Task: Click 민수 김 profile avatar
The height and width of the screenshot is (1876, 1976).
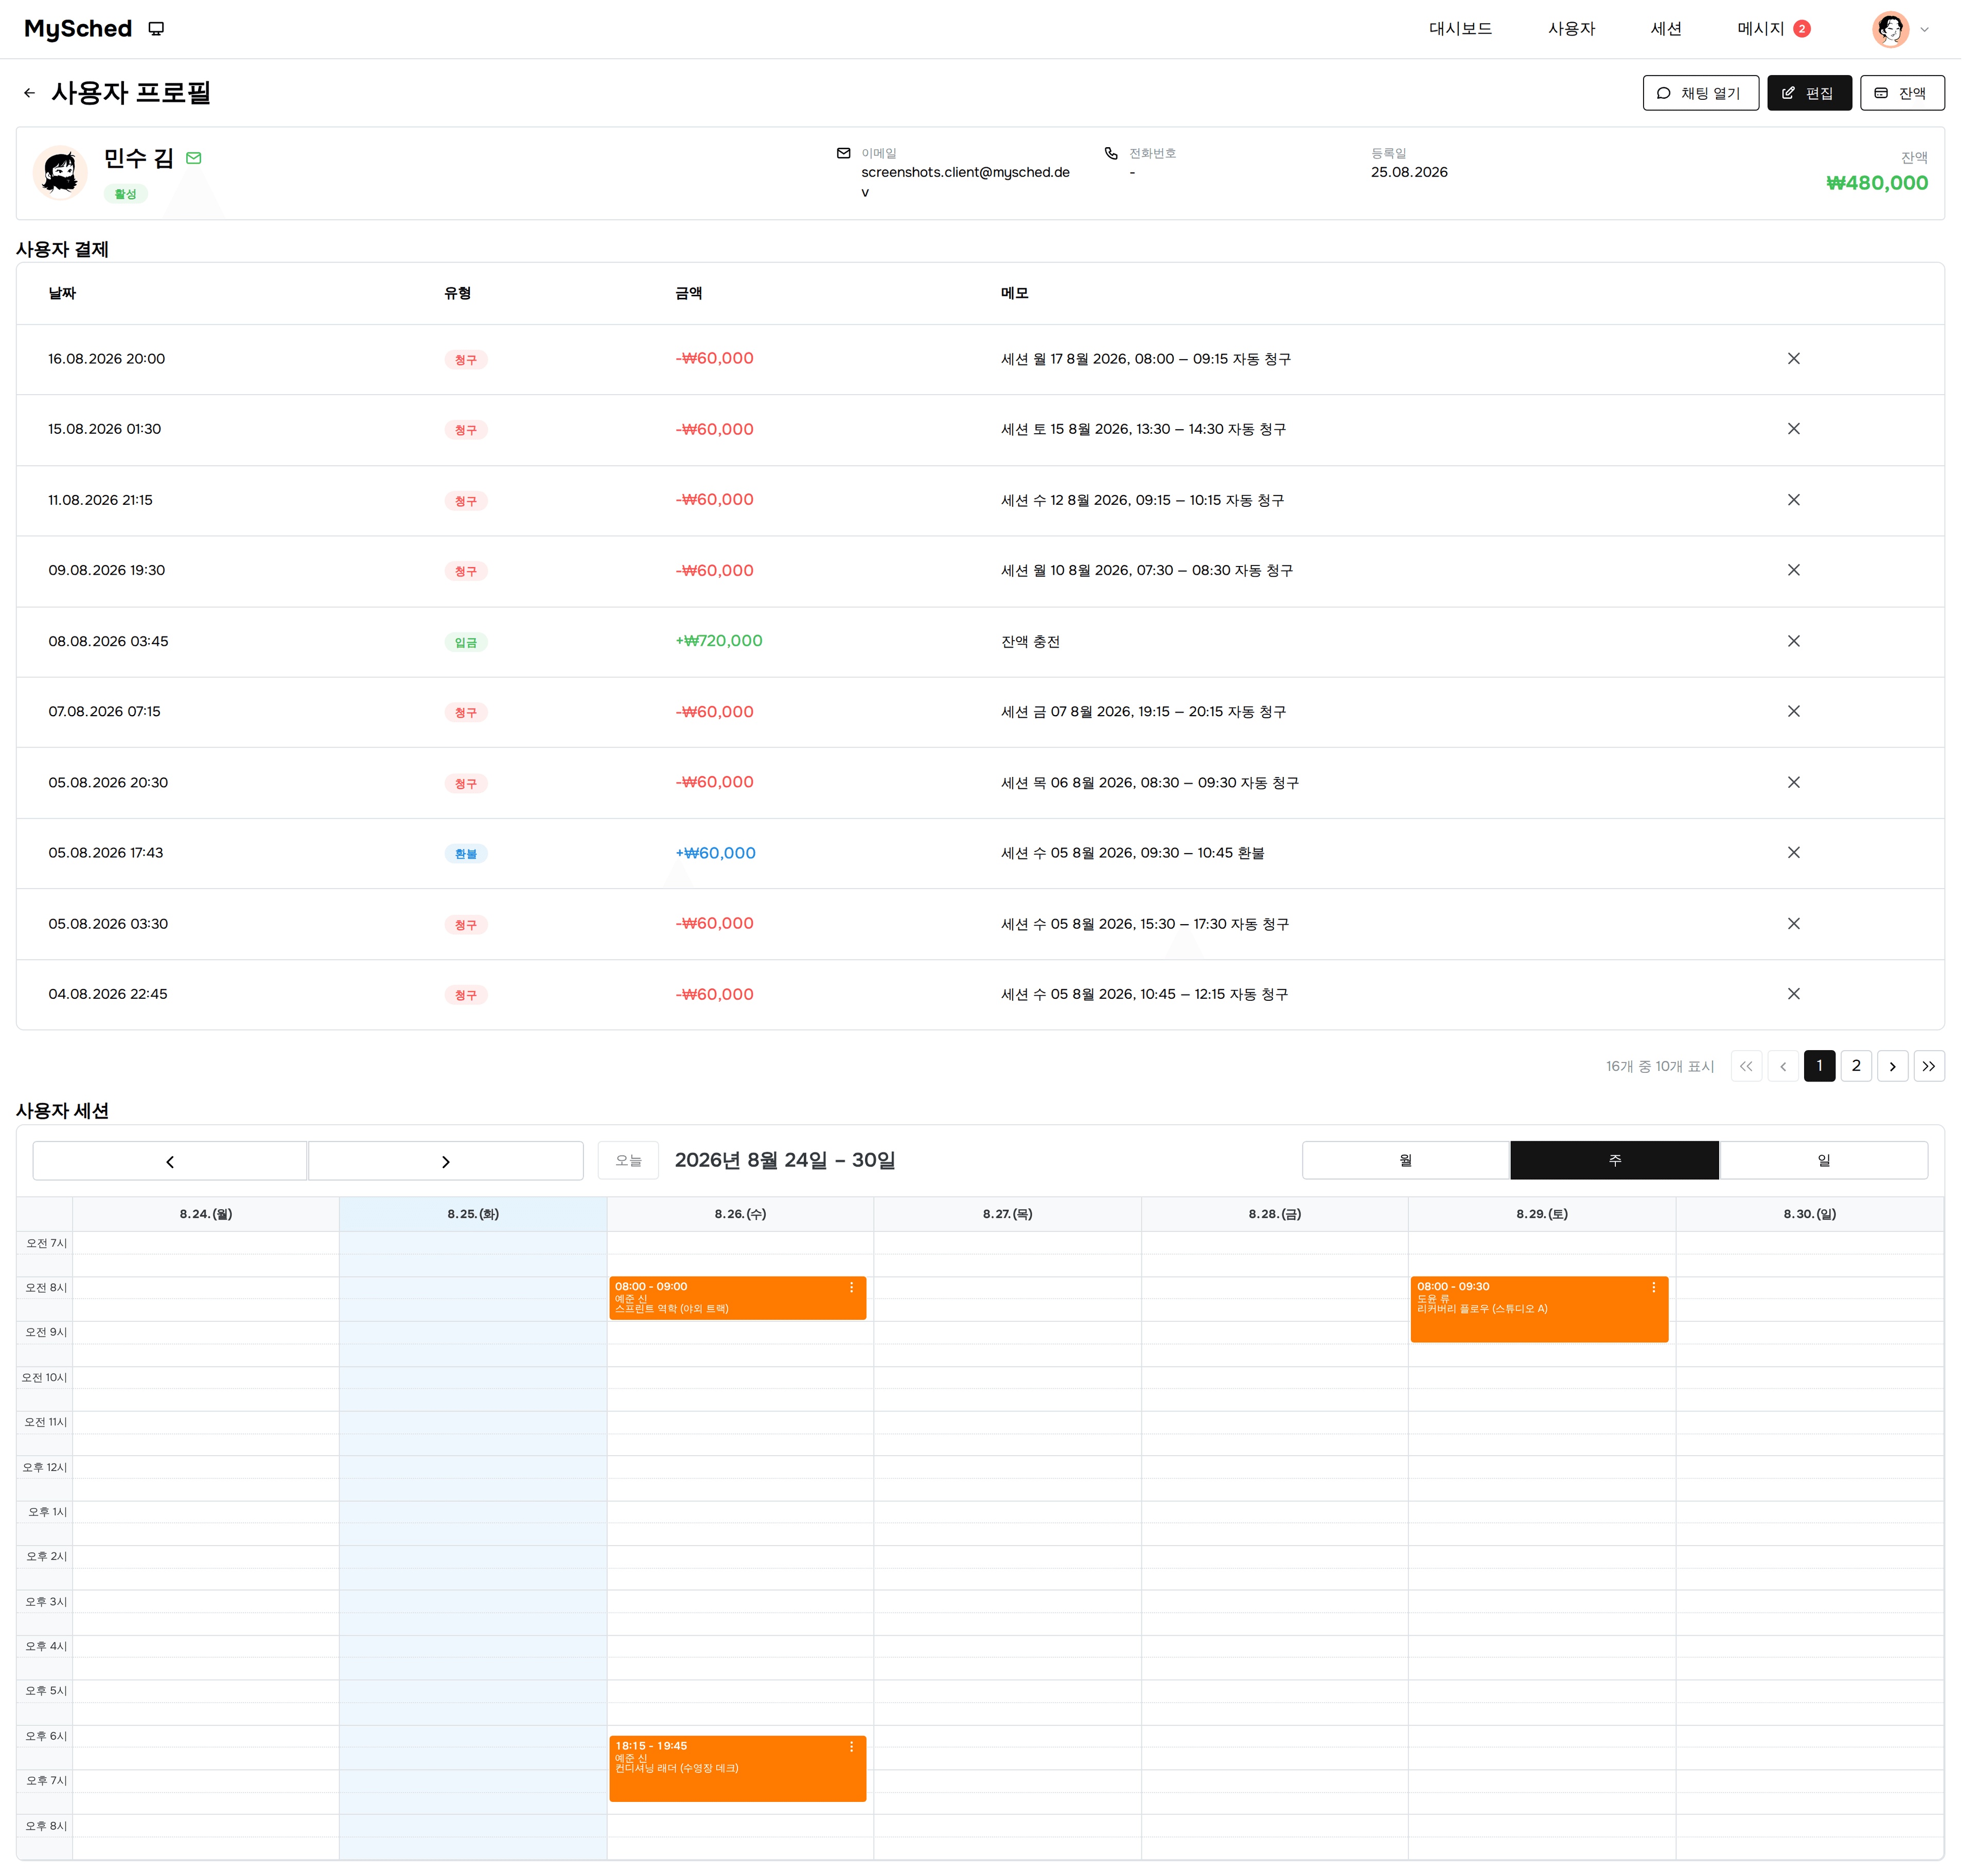Action: 60,173
